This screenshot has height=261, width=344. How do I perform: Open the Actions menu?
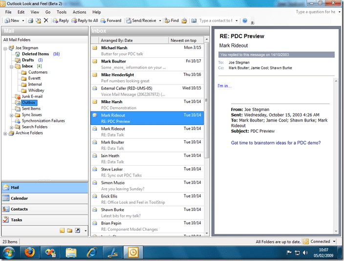(79, 12)
